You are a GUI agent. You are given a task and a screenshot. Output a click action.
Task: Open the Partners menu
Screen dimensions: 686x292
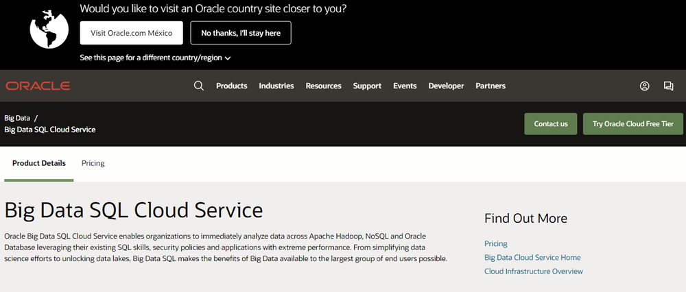tap(490, 86)
